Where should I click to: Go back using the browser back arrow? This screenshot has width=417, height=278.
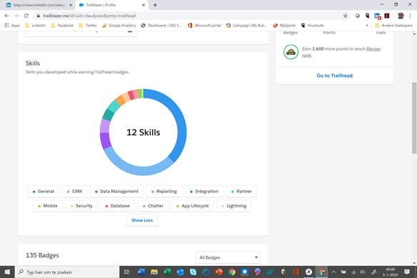pos(6,16)
